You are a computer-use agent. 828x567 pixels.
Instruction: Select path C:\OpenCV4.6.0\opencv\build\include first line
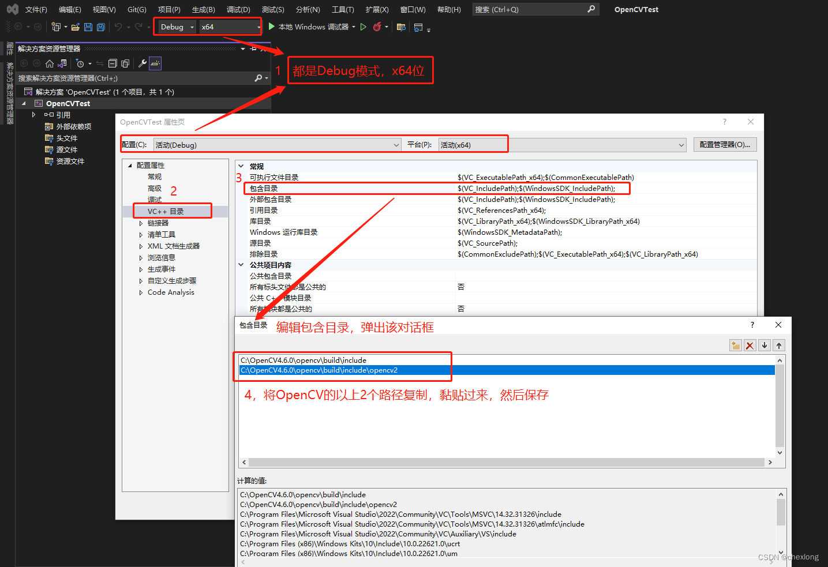click(x=507, y=361)
